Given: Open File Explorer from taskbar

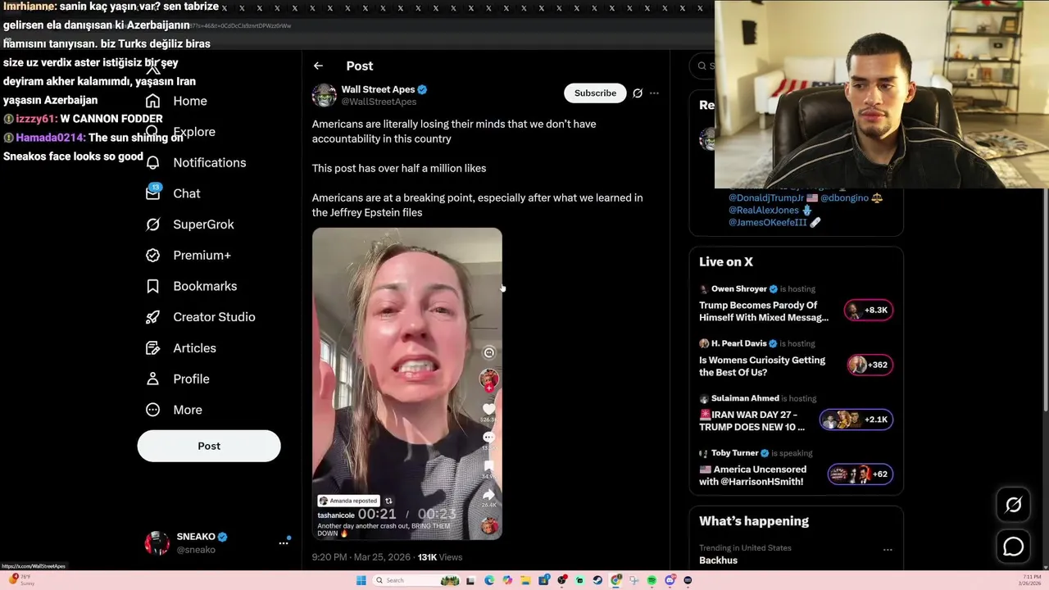Looking at the screenshot, I should pos(525,580).
